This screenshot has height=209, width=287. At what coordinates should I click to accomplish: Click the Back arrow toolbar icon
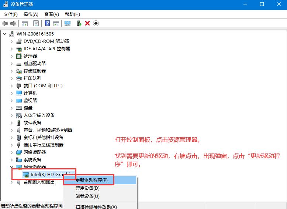tap(5, 23)
